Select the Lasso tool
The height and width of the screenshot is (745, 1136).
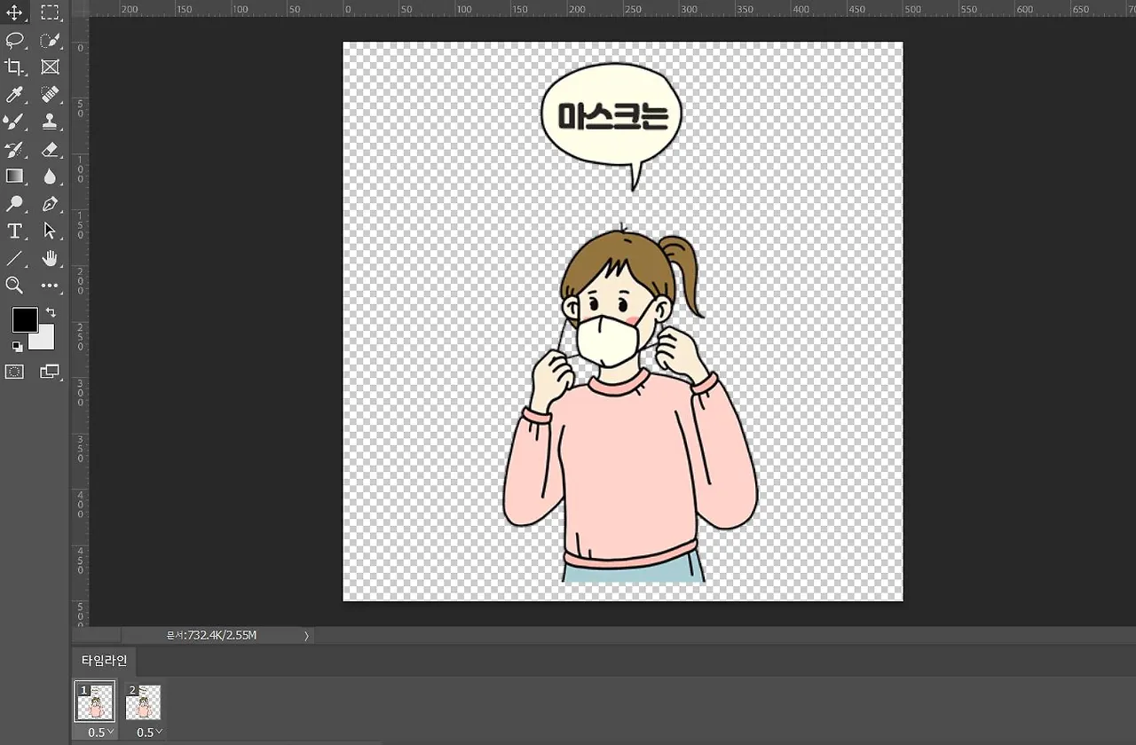tap(15, 40)
